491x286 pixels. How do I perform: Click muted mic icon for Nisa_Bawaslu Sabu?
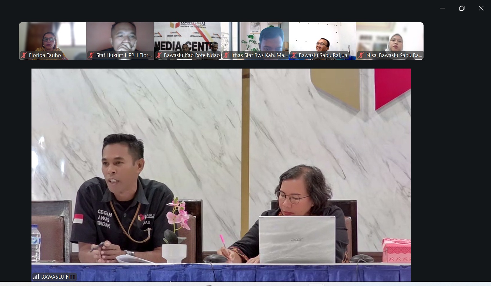tap(361, 55)
